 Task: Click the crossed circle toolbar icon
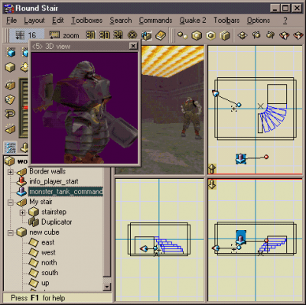point(132,35)
